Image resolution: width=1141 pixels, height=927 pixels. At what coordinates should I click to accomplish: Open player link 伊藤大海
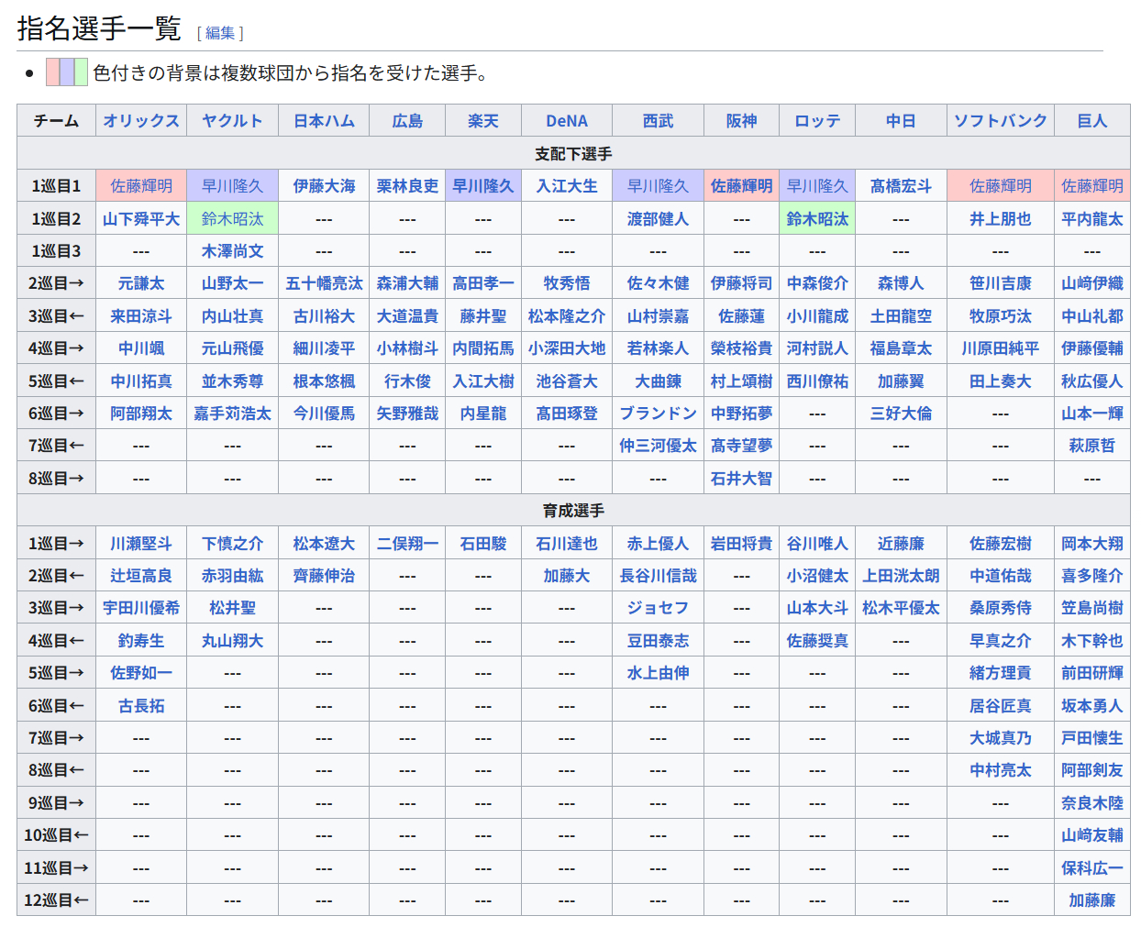tap(324, 186)
